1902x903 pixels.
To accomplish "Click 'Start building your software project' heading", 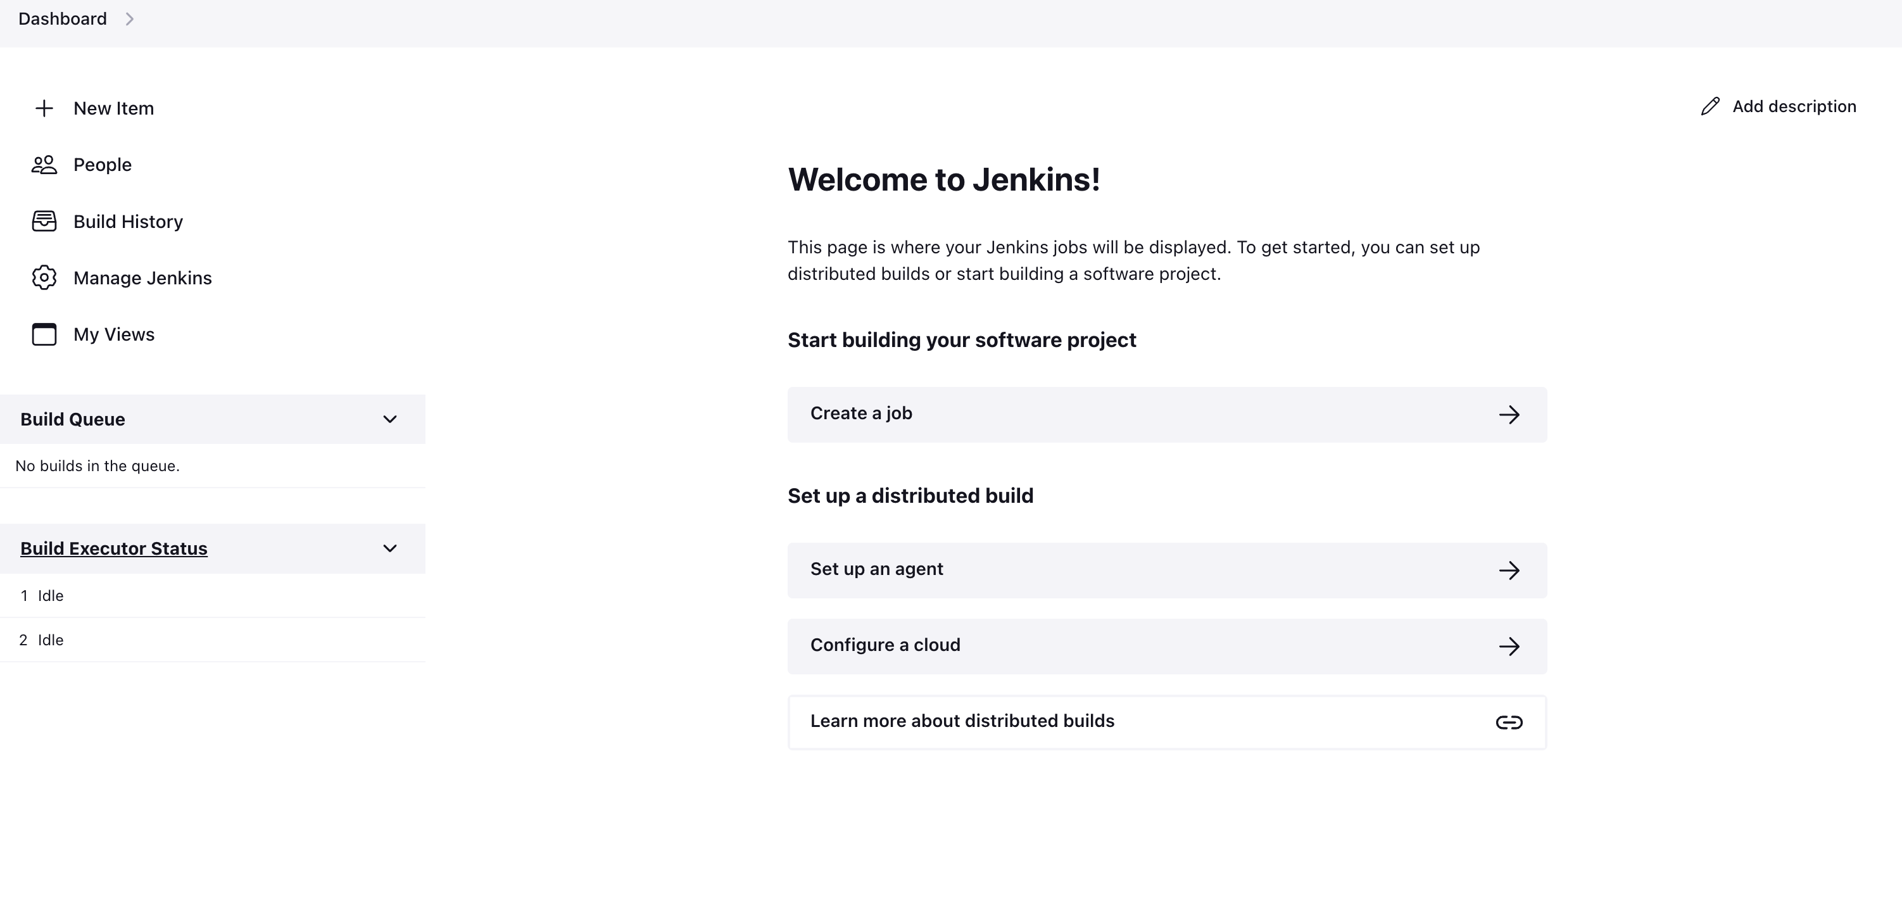I will 961,341.
